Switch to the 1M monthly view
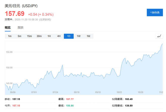The image size is (166, 112). (88, 36)
